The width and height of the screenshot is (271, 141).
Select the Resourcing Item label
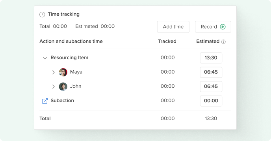click(x=69, y=58)
